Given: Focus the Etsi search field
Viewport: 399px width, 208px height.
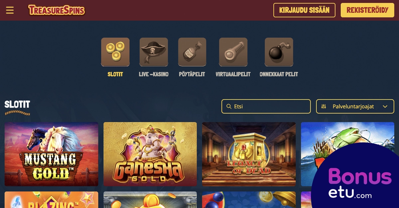Looking at the screenshot, I should (x=266, y=106).
